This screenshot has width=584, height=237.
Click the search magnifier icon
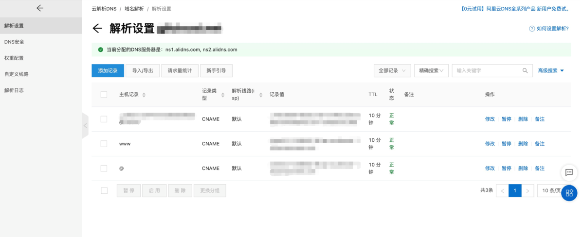point(525,71)
